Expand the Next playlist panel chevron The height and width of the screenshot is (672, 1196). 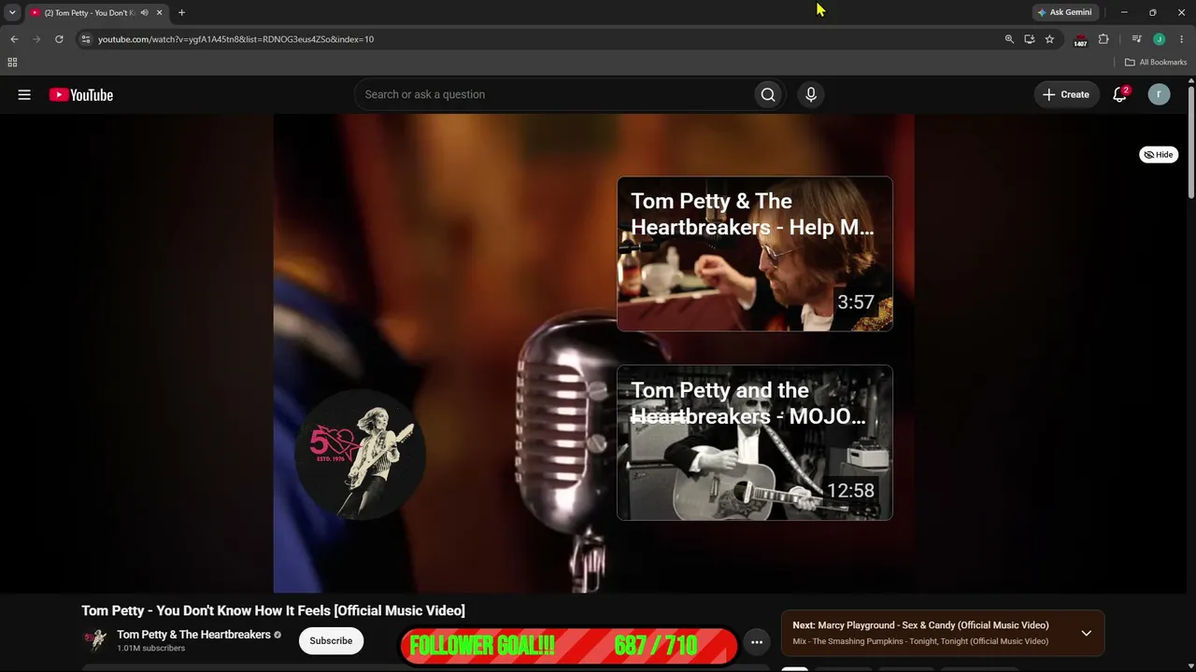pyautogui.click(x=1086, y=633)
